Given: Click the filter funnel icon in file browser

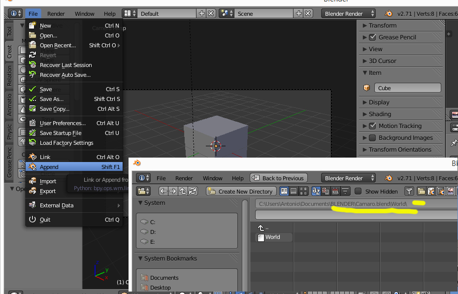Looking at the screenshot, I should pyautogui.click(x=409, y=191).
